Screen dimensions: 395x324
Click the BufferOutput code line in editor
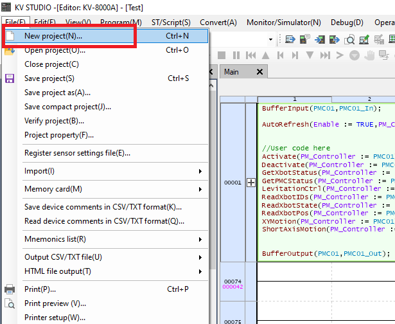point(326,253)
